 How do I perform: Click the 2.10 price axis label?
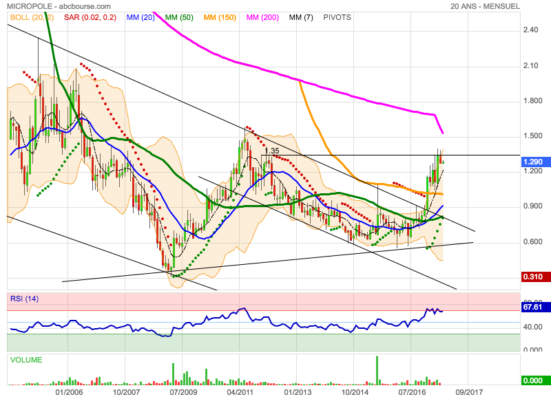point(530,65)
